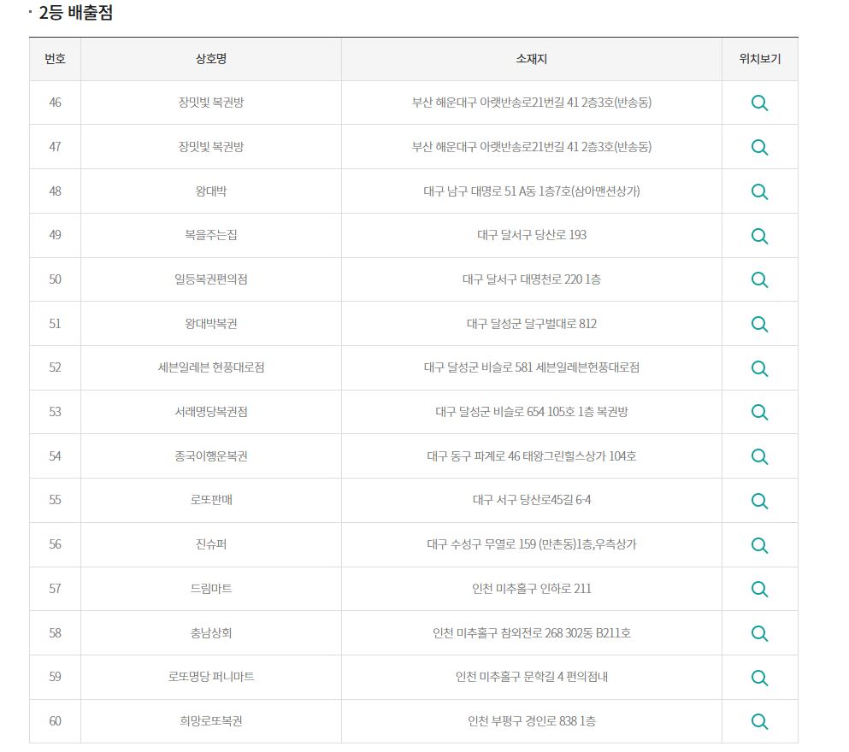Click store name 희망로또복권
The height and width of the screenshot is (752, 849).
pos(211,721)
